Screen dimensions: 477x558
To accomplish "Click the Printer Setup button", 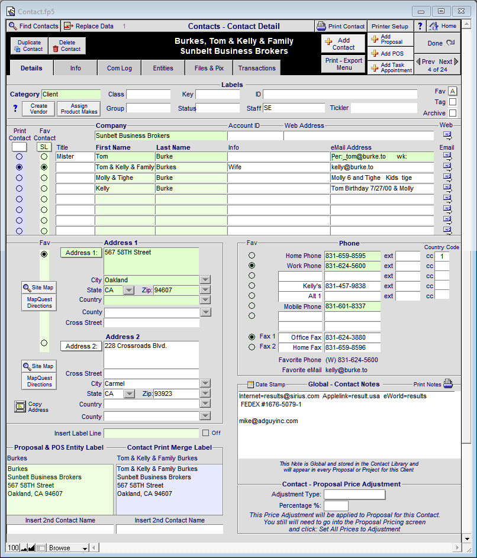I will pos(390,26).
